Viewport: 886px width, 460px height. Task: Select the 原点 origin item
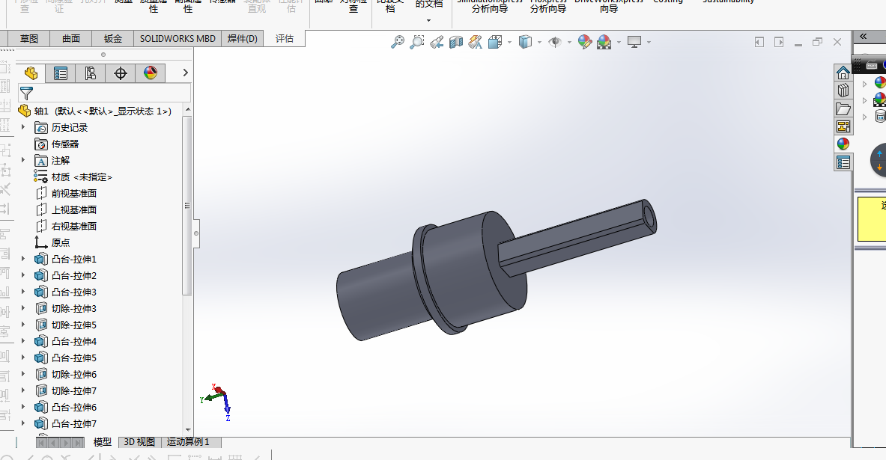tap(61, 242)
